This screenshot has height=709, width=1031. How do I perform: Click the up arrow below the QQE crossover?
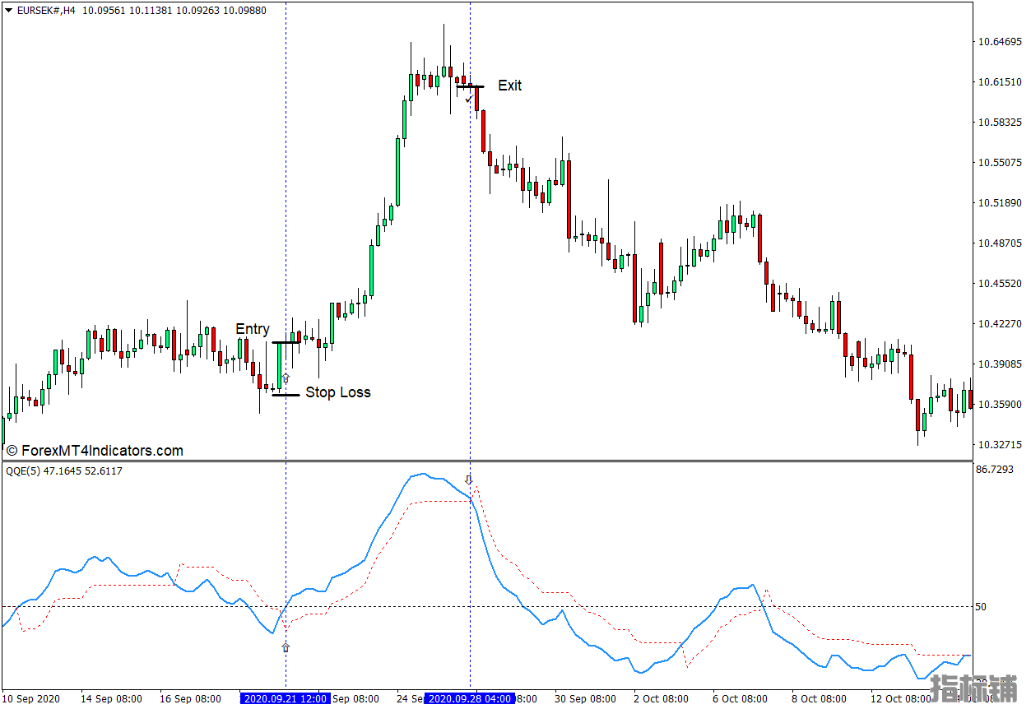(x=286, y=647)
